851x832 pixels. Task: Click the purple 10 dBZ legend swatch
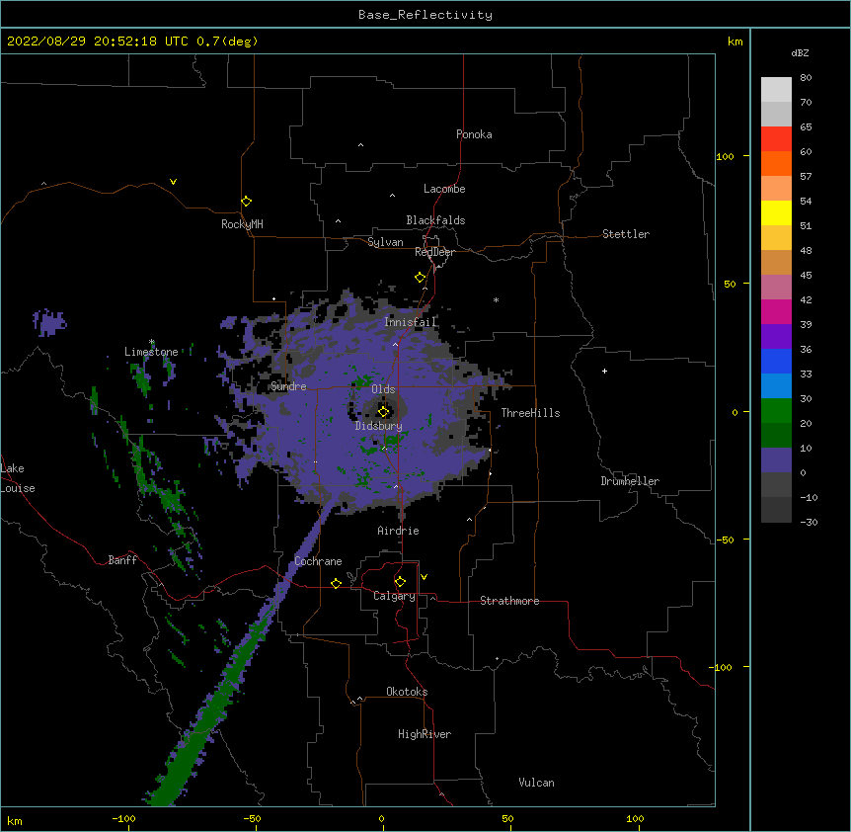pyautogui.click(x=776, y=460)
